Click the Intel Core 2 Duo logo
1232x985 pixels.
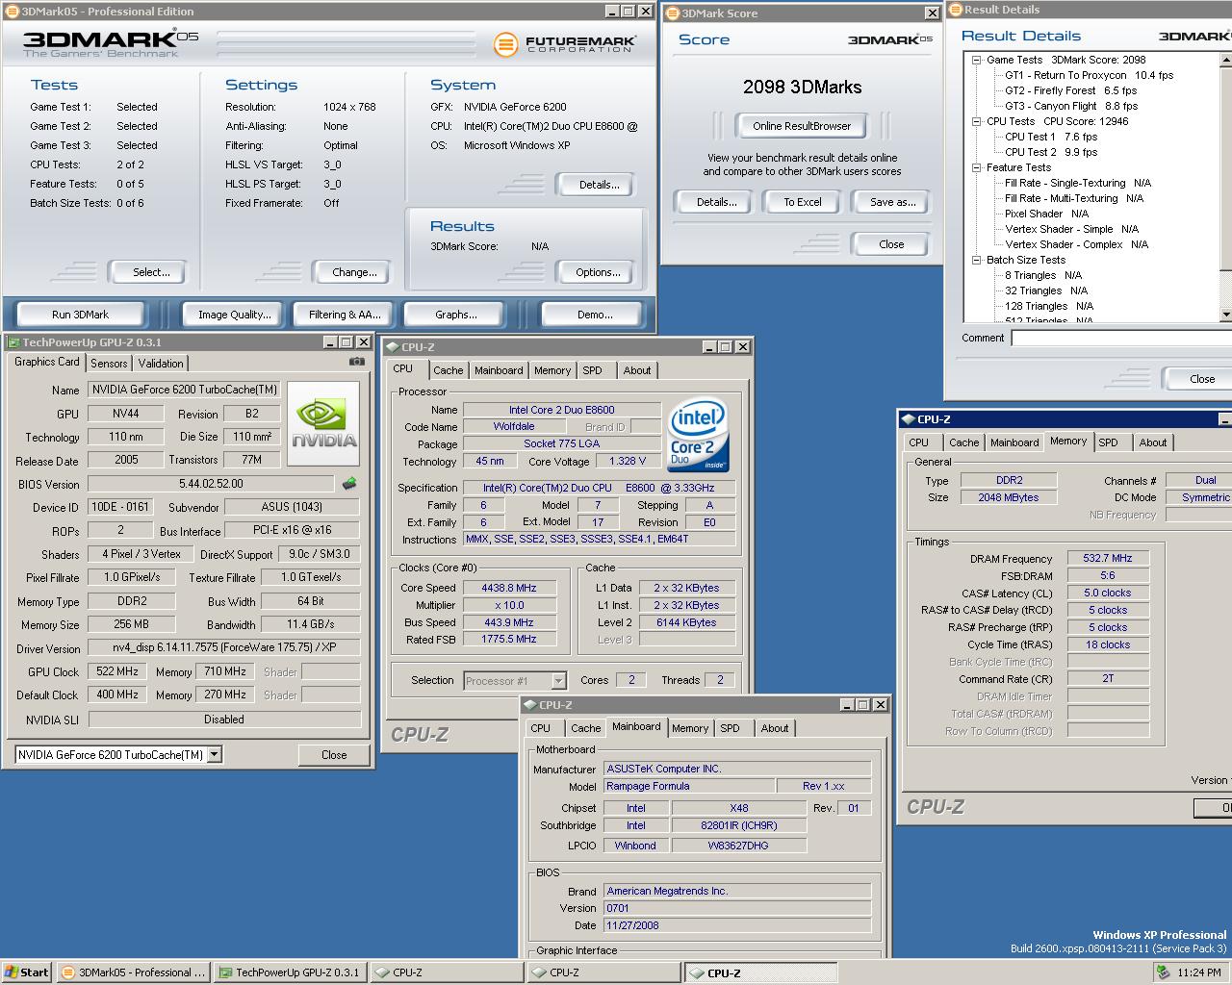coord(698,434)
